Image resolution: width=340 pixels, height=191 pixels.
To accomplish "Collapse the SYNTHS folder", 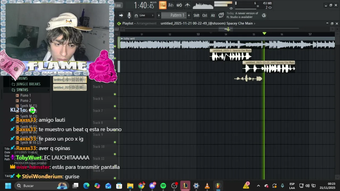I will (22, 90).
